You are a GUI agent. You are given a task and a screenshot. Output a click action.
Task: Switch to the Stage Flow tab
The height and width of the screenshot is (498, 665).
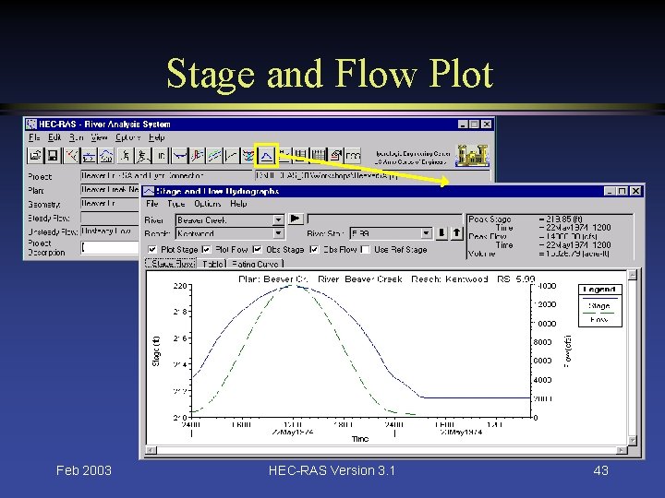coord(171,264)
